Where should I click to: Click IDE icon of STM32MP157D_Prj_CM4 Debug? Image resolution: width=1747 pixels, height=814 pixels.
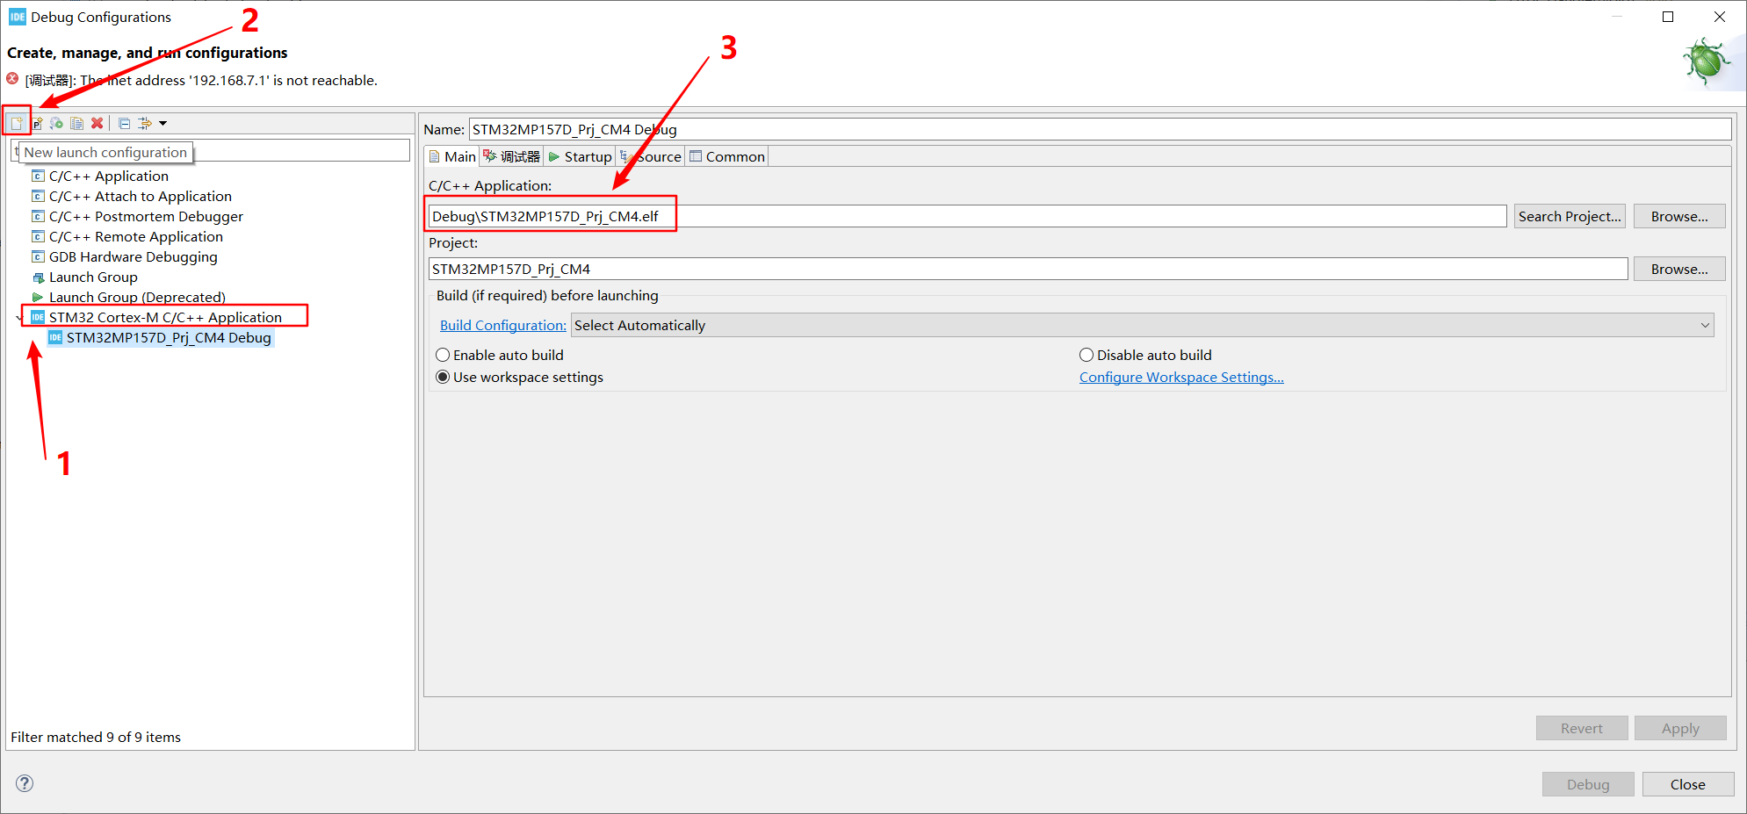click(x=55, y=337)
